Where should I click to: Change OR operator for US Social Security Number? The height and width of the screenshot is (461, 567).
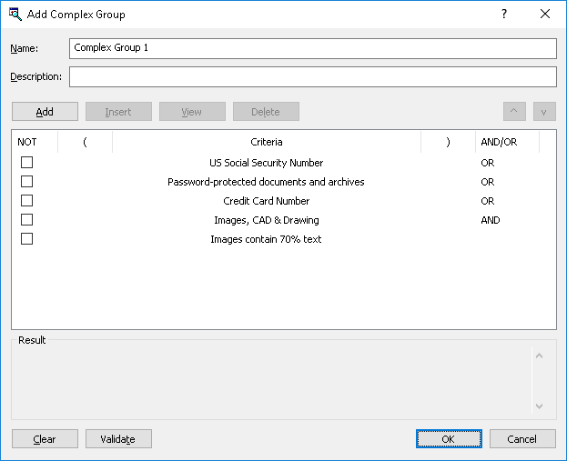coord(488,163)
